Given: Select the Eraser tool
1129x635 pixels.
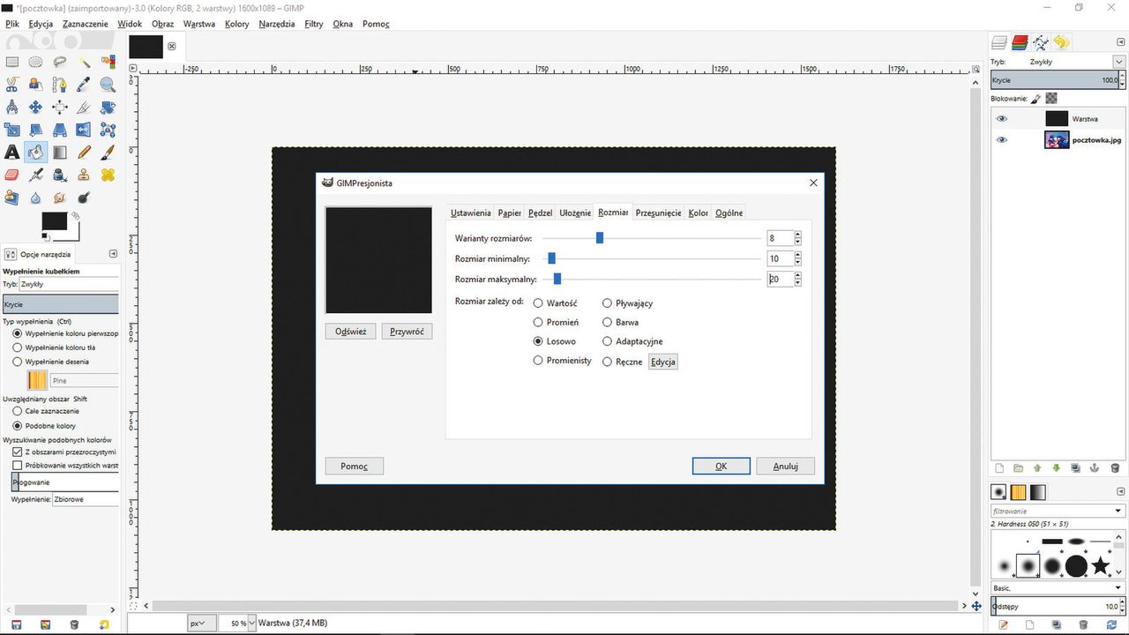Looking at the screenshot, I should pyautogui.click(x=12, y=176).
